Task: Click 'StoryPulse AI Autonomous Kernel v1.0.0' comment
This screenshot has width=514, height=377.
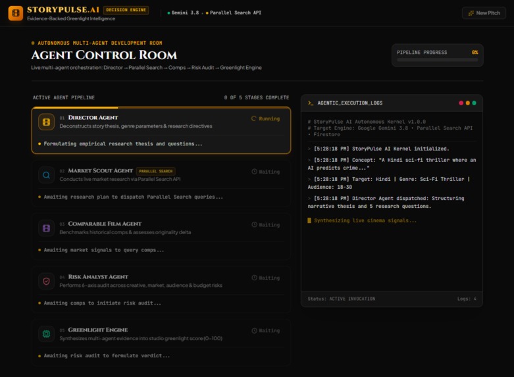Action: (367, 122)
